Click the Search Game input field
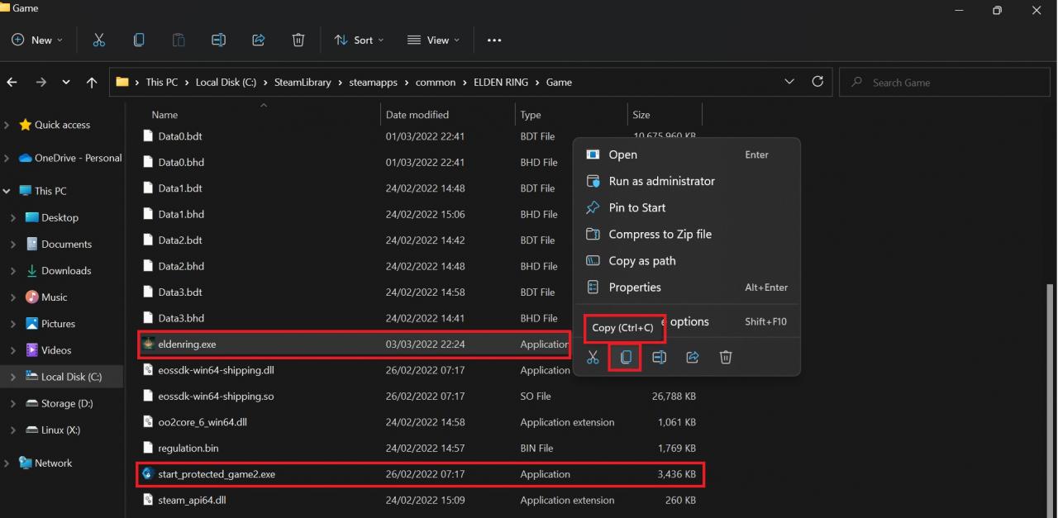This screenshot has height=518, width=1058. (945, 82)
